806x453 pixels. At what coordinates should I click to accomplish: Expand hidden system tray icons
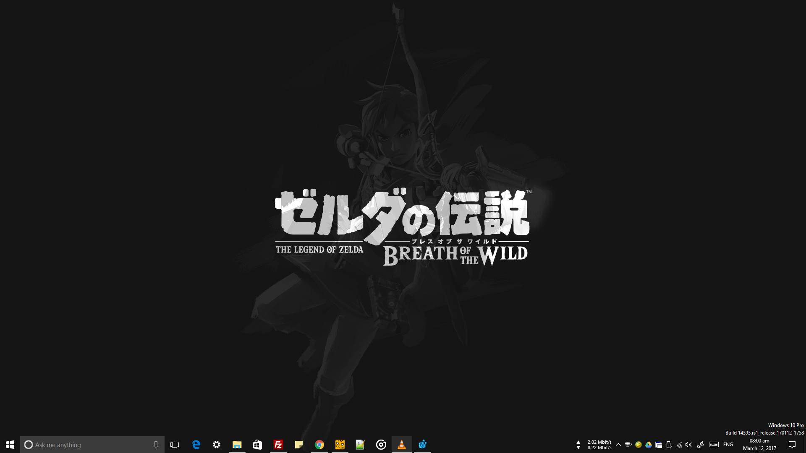coord(618,445)
